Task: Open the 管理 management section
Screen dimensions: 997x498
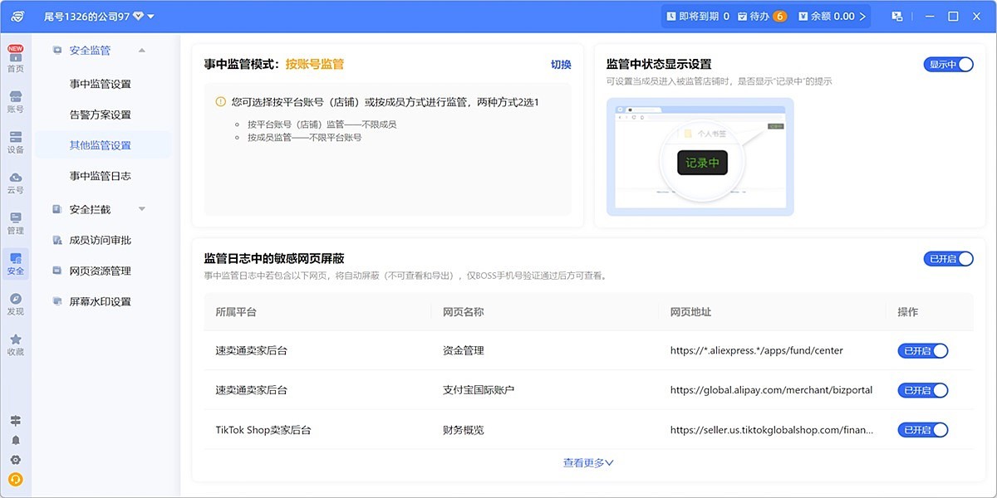Action: 15,222
